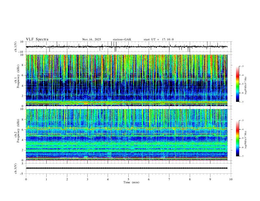Image resolution: width=260 pixels, height=201 pixels.
Task: Click the time axis tick label "1"
Action: click(x=46, y=179)
